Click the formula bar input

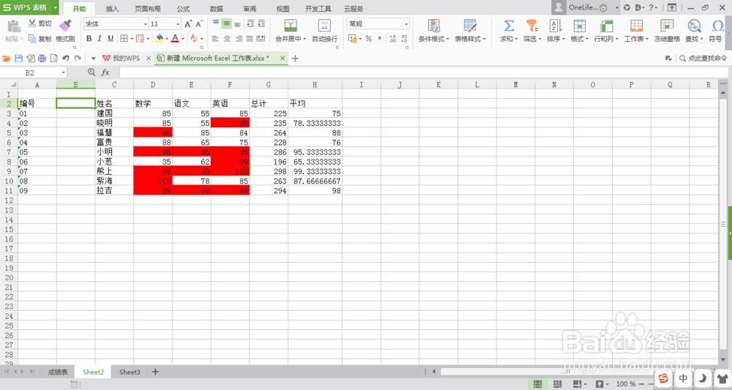423,72
